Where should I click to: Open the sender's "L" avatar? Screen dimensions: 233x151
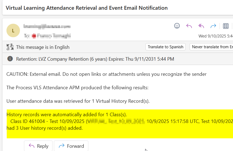(13, 30)
